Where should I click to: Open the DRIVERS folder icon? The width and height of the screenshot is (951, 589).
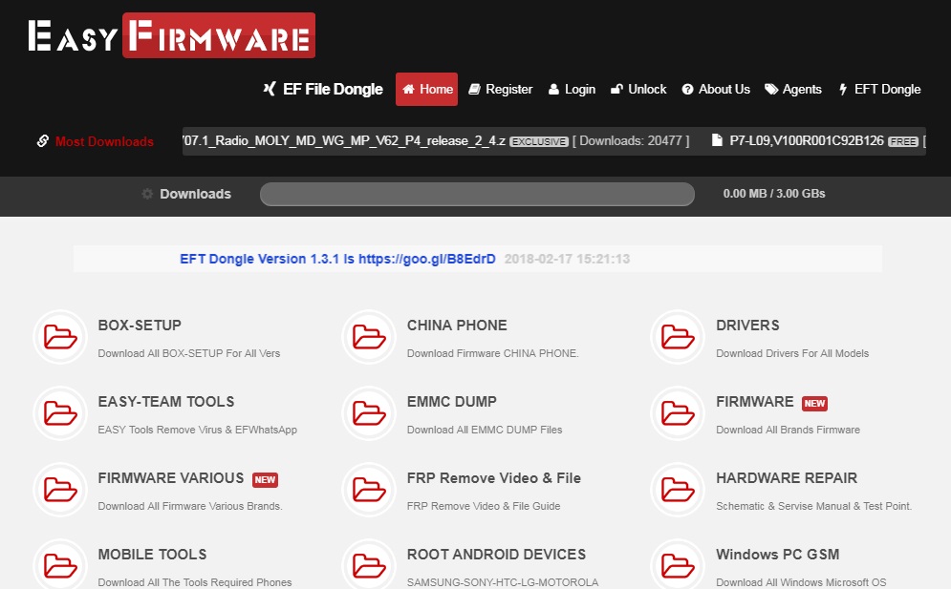(x=677, y=337)
